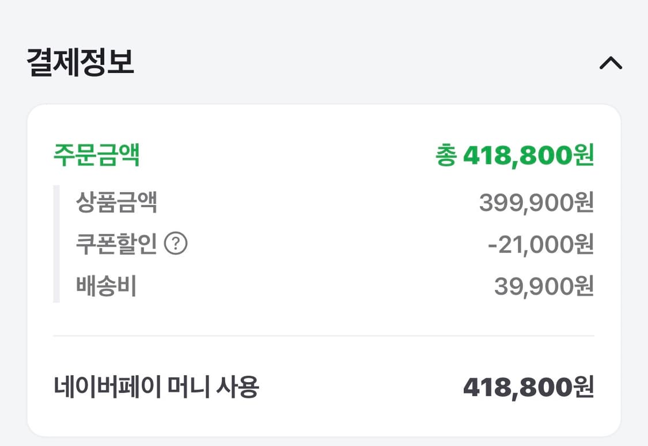
Task: Select the 399,900원 product amount
Action: [537, 203]
